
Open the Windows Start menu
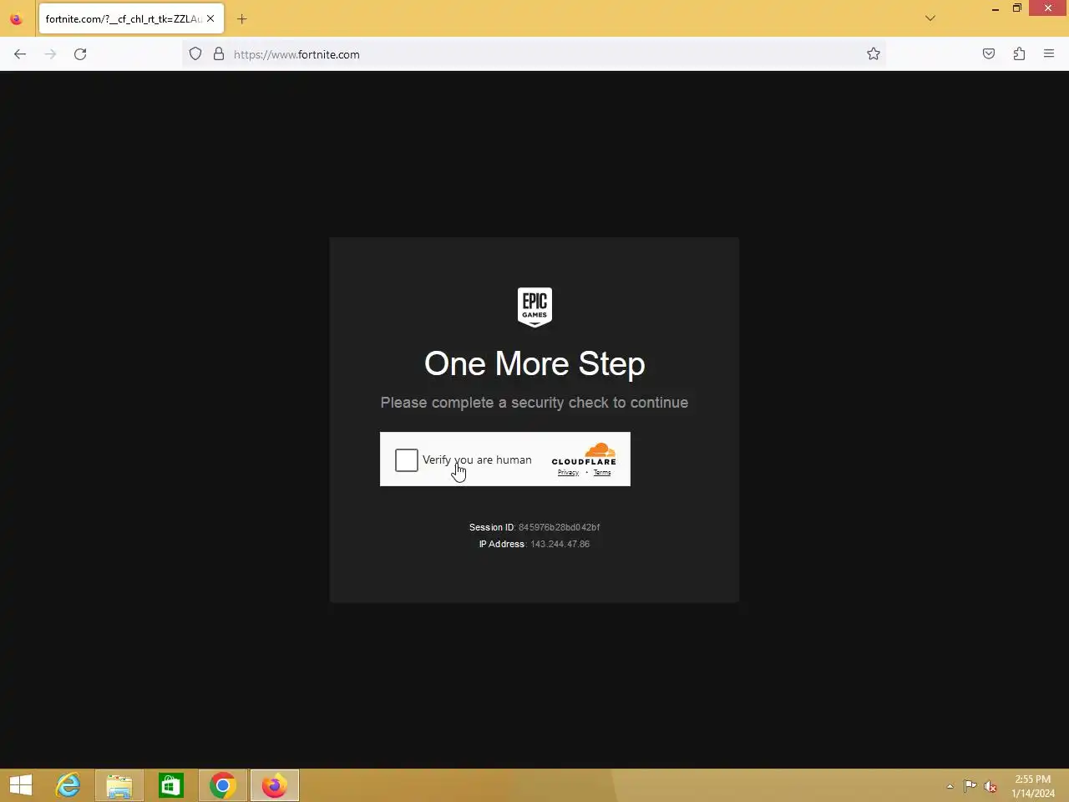(x=21, y=785)
